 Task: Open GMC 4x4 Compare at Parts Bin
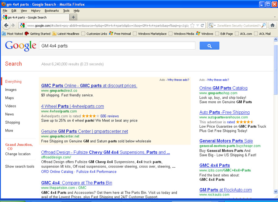tap(77, 183)
